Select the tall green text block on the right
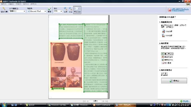Viewport: 191px width, 107px height. [95, 58]
